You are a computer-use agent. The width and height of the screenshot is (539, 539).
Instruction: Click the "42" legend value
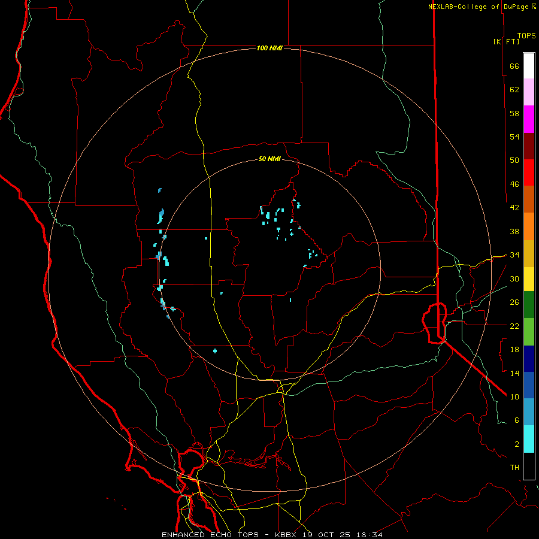[x=514, y=208]
